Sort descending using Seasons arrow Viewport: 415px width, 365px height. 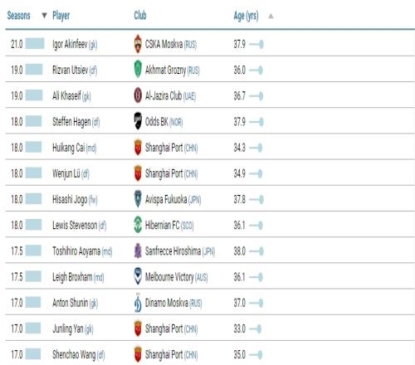[x=44, y=16]
